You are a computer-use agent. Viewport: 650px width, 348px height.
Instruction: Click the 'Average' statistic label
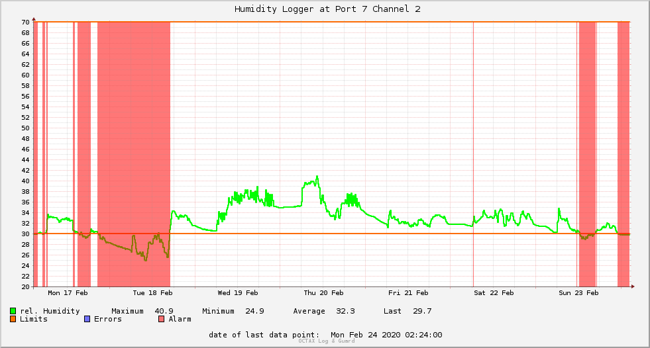point(309,311)
